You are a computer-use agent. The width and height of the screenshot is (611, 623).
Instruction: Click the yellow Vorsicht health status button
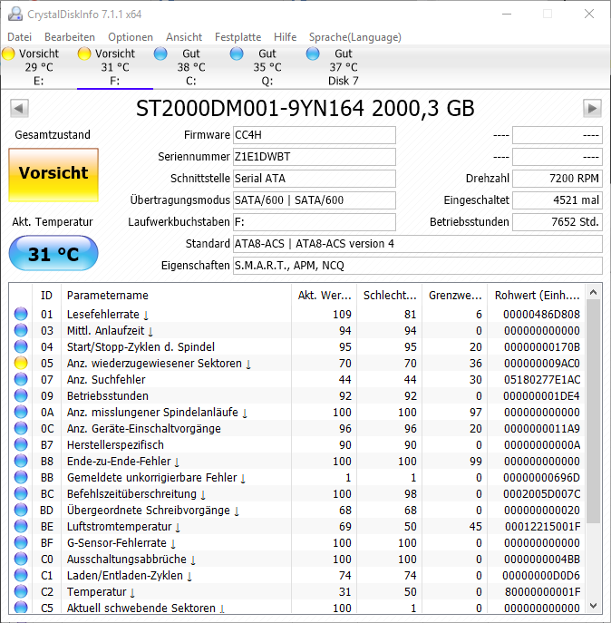coord(53,175)
